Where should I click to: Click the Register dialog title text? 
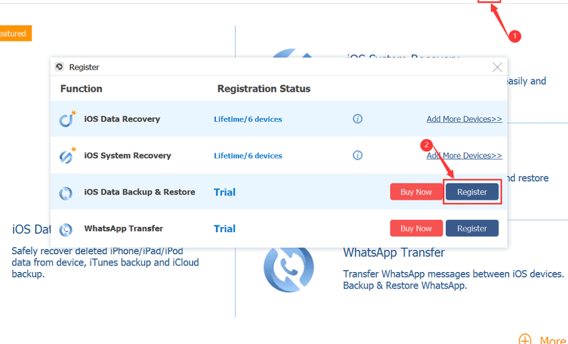[x=84, y=67]
